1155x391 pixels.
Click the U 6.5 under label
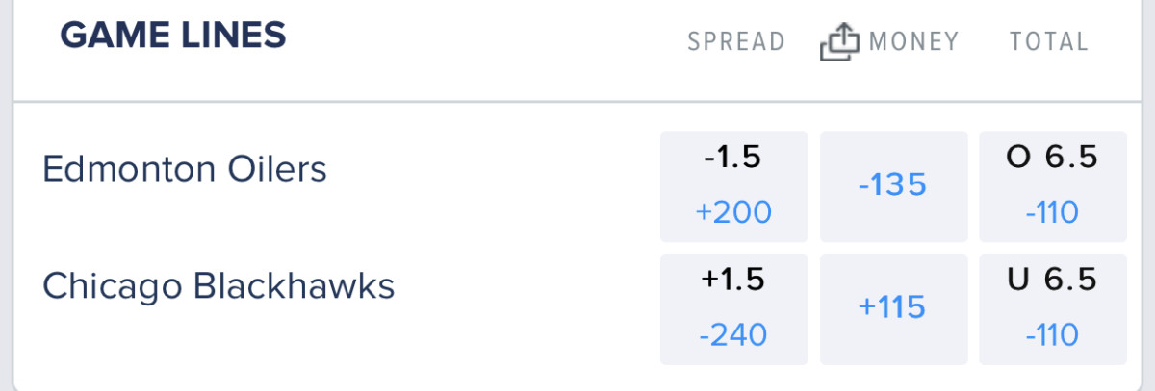tap(1052, 280)
